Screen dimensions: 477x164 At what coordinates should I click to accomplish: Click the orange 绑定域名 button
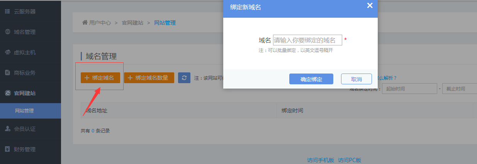click(x=100, y=78)
